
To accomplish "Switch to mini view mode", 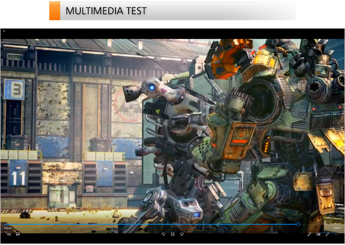I will point(318,235).
